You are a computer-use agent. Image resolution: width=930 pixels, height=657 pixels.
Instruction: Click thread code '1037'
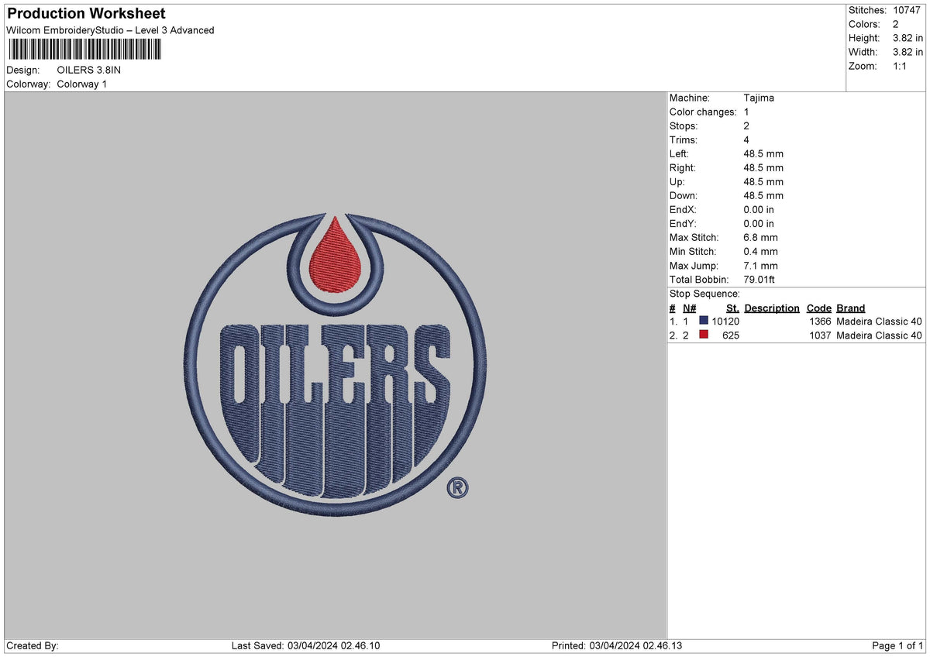[x=820, y=335]
